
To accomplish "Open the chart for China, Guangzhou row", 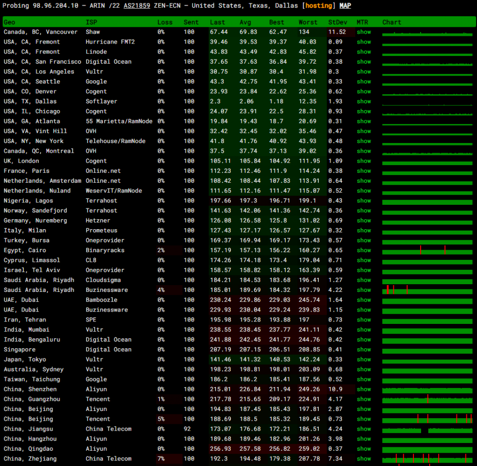I will click(427, 399).
